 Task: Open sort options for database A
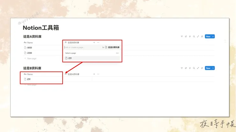(186, 36)
